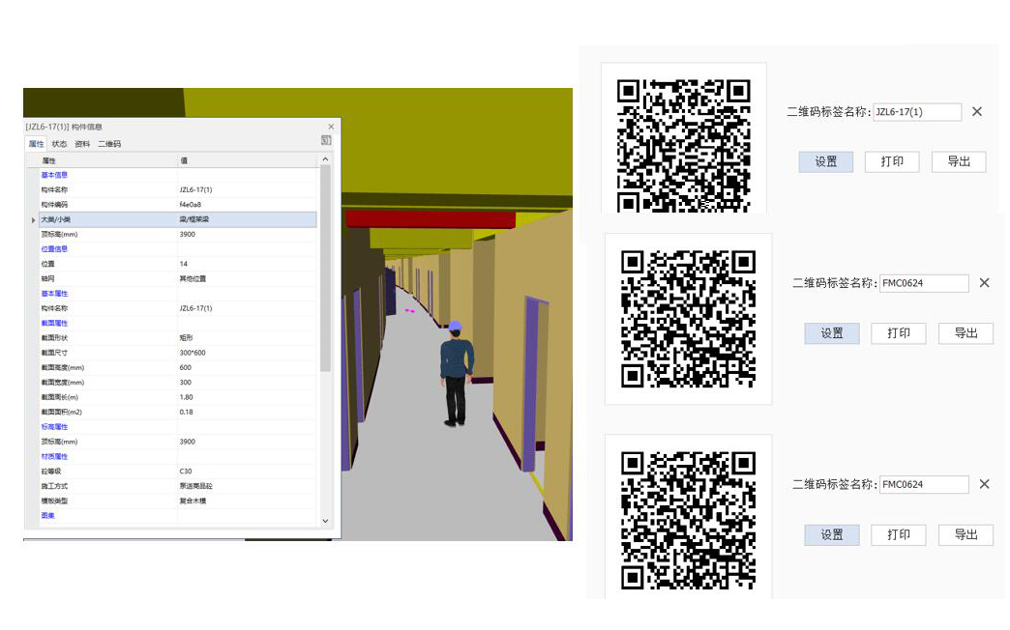
Task: Switch to the 状态 tab
Action: coord(59,144)
